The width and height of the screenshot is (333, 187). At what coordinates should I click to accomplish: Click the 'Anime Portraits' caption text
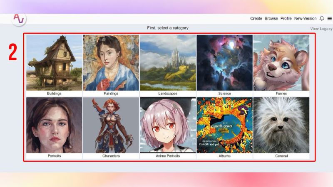tap(168, 156)
